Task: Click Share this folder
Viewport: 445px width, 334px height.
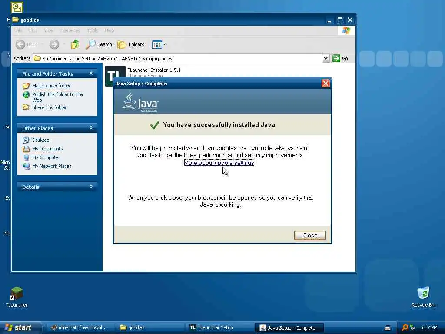Action: 49,107
